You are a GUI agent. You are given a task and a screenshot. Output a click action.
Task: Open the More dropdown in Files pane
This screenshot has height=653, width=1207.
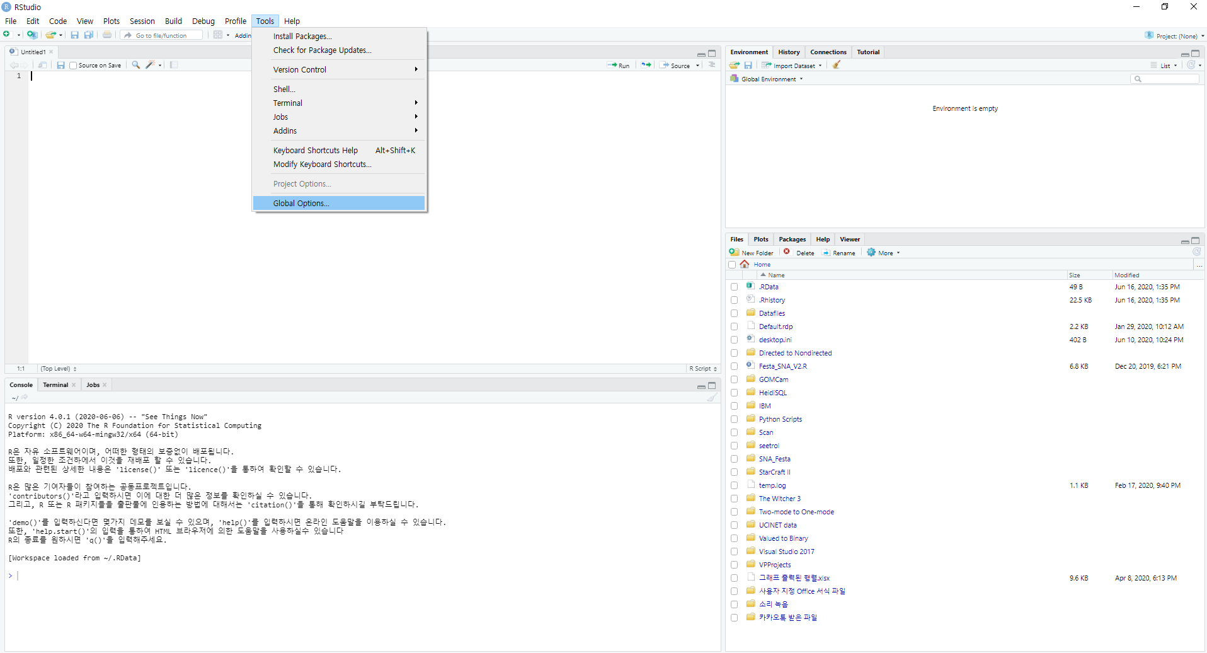point(884,253)
